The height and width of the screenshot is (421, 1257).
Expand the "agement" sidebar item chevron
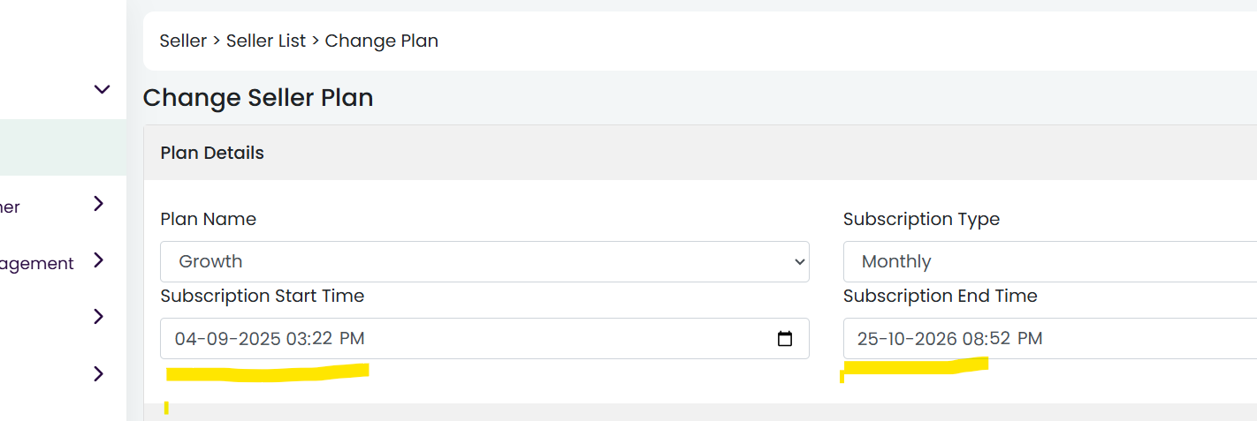pyautogui.click(x=99, y=260)
